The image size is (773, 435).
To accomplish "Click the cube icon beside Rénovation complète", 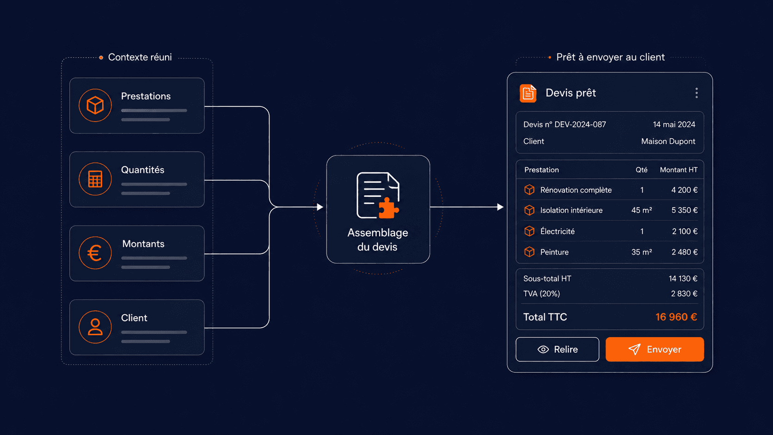I will (x=529, y=190).
